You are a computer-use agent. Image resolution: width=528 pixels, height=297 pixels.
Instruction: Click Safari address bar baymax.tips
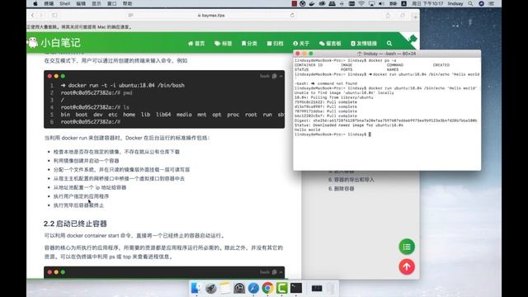click(x=211, y=15)
